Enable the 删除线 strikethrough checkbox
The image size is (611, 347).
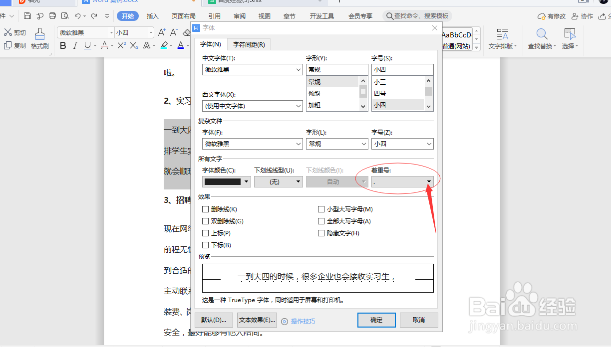point(205,209)
